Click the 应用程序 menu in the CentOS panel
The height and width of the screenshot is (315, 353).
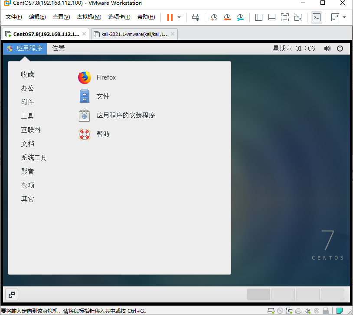25,48
